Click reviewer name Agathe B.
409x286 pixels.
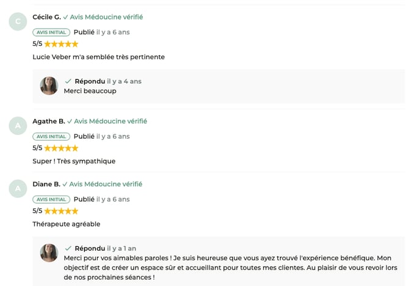[48, 121]
